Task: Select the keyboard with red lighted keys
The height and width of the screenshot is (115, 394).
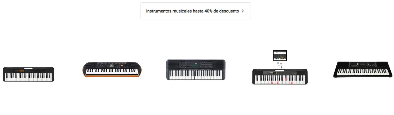Action: coord(280,77)
